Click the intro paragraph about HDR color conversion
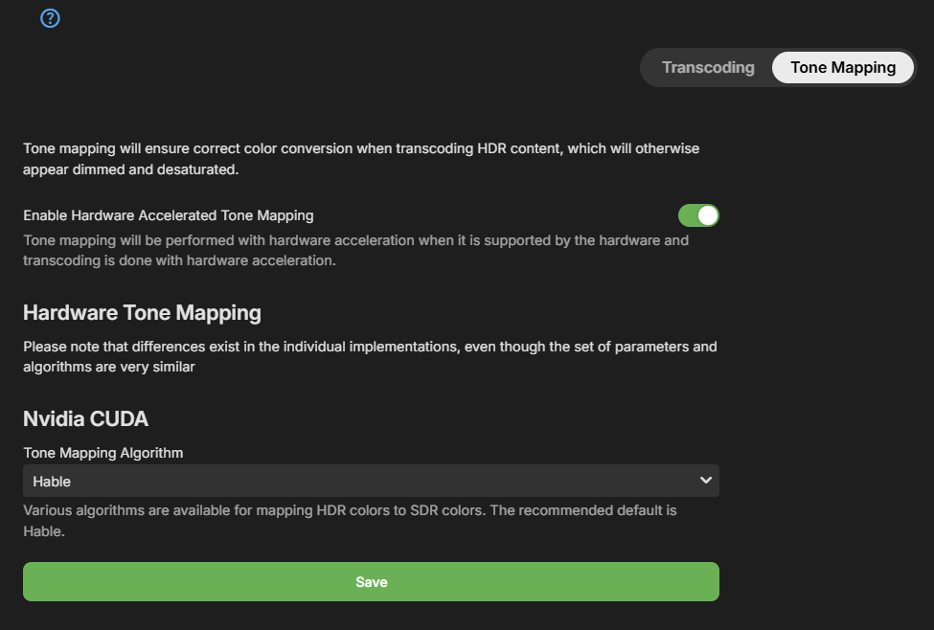This screenshot has width=934, height=630. (x=360, y=159)
